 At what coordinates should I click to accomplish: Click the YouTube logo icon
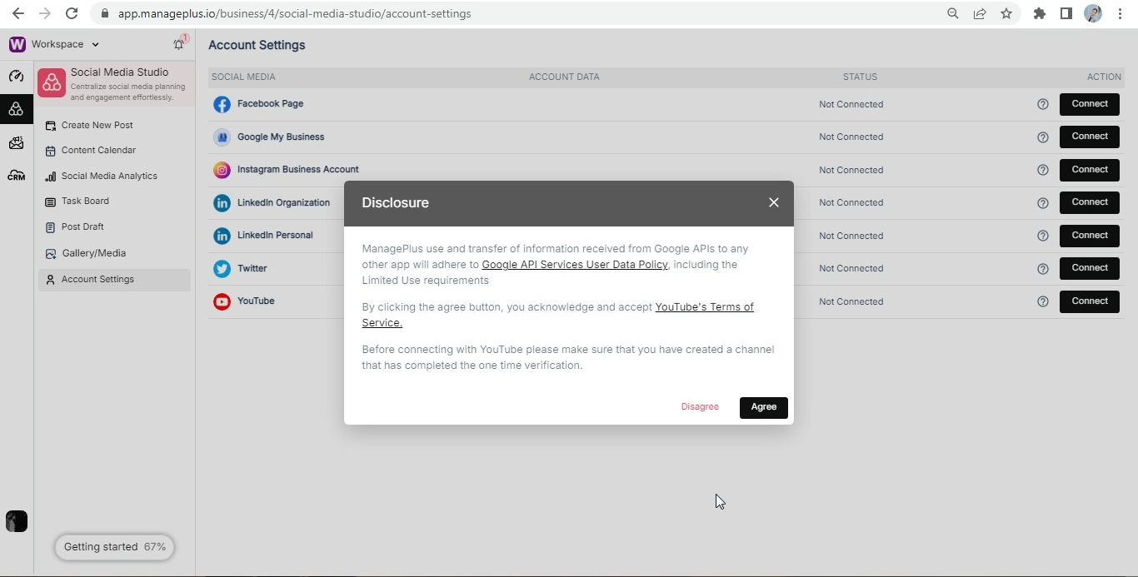pos(222,301)
